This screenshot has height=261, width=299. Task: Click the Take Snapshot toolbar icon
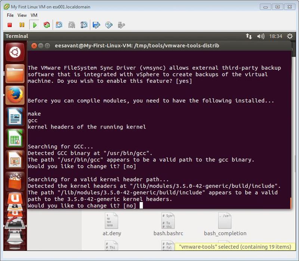[59, 25]
